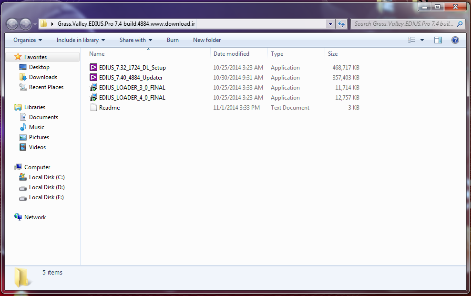Viewport: 471px width, 296px height.
Task: Click the address bar breadcrumb arrow
Action: [52, 24]
